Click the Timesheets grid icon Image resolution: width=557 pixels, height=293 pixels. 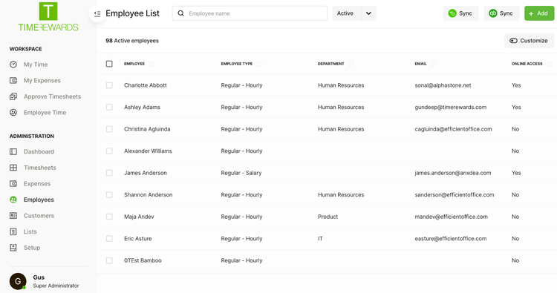pos(13,168)
